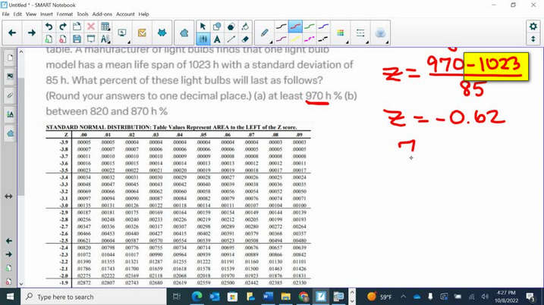Choose the Select arrow tool
The image size is (544, 305).
click(203, 26)
